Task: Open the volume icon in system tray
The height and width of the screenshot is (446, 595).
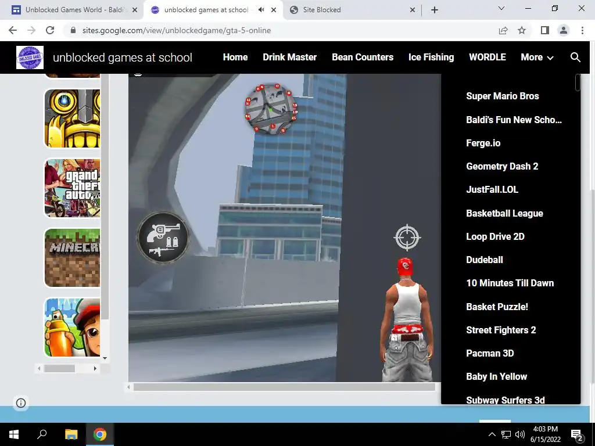Action: tap(520, 434)
